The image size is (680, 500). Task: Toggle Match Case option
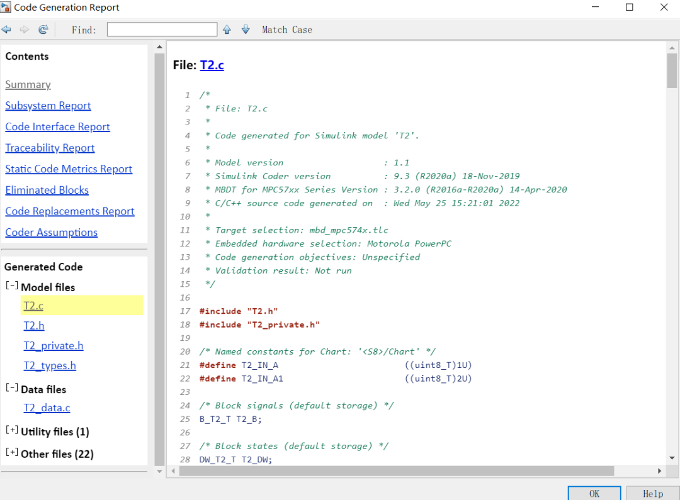286,30
